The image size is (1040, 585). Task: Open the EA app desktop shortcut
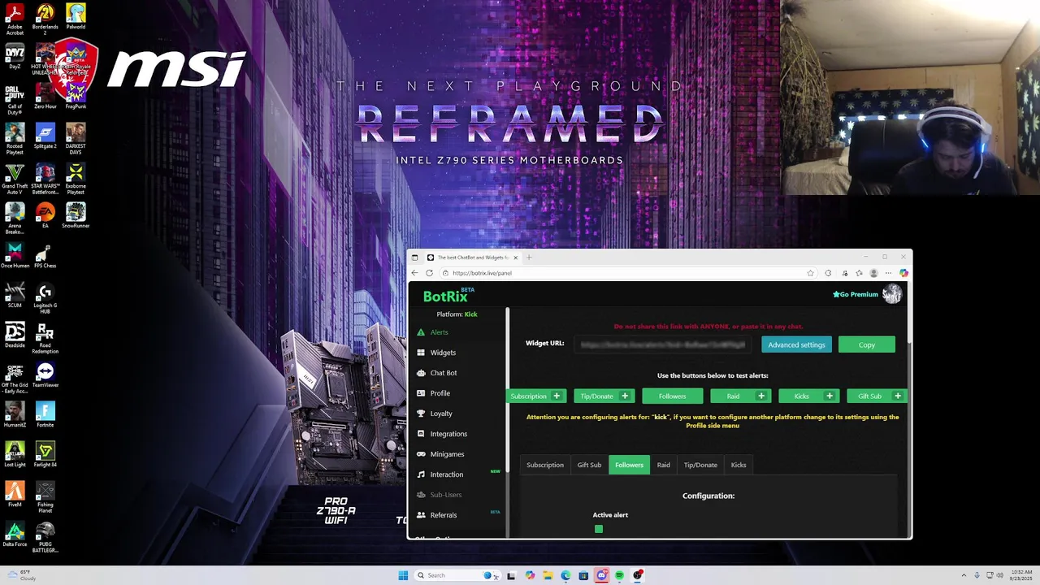pyautogui.click(x=45, y=215)
